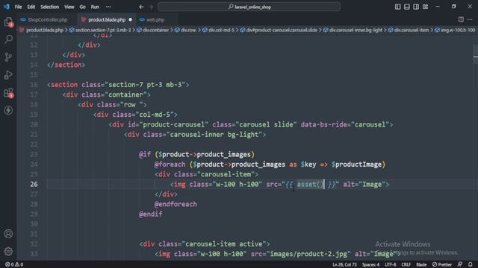This screenshot has height=268, width=478.
Task: Open errors and warnings status indicator
Action: point(14,265)
